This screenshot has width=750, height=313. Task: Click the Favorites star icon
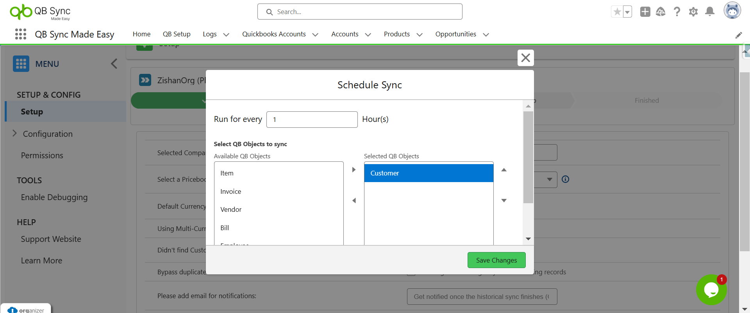coord(617,12)
